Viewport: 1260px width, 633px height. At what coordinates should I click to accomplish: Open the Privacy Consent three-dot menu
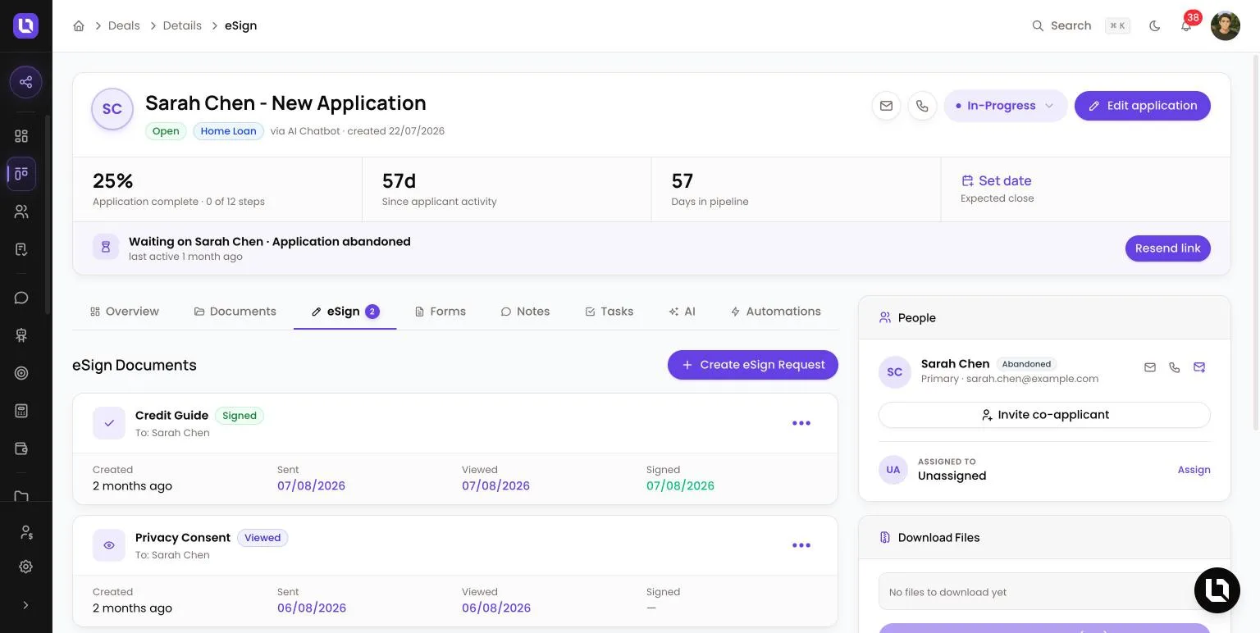coord(801,545)
